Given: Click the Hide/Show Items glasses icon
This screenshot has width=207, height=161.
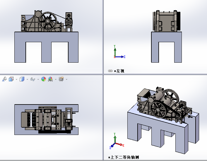Looking at the screenshot, I should [x=33, y=79].
